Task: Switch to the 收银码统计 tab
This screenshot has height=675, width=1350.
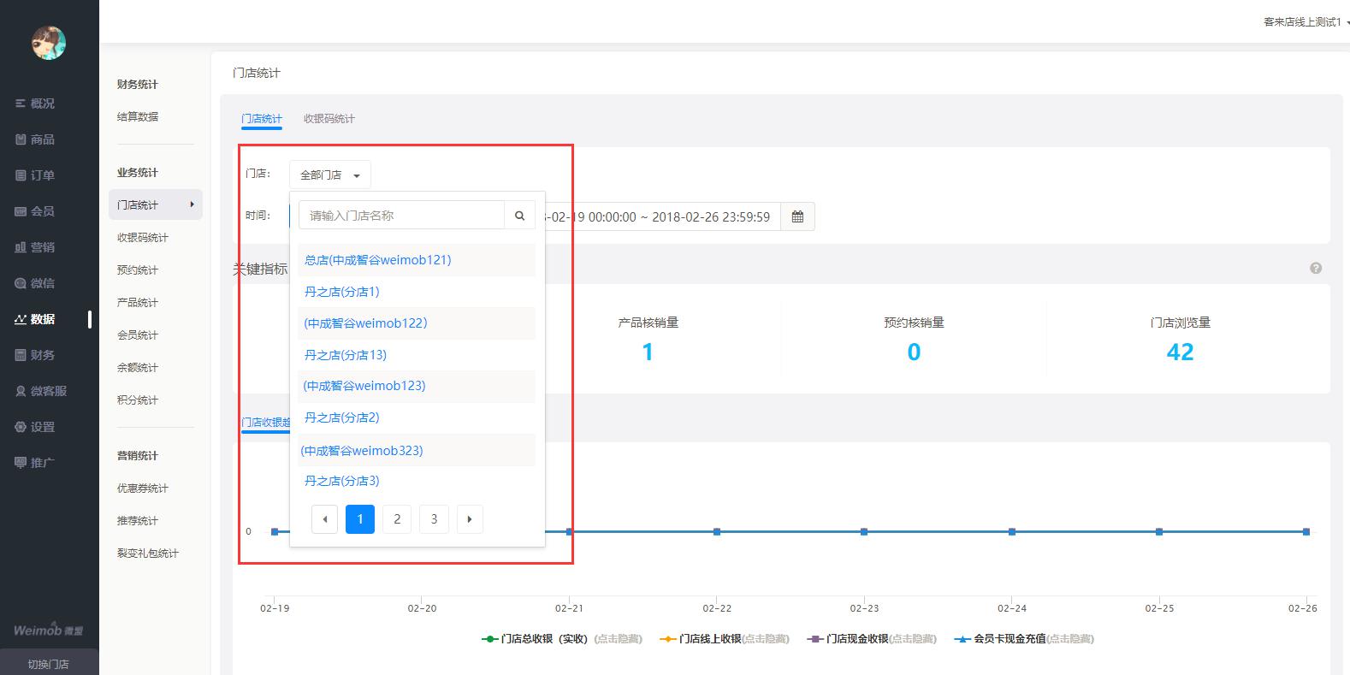Action: coord(329,119)
